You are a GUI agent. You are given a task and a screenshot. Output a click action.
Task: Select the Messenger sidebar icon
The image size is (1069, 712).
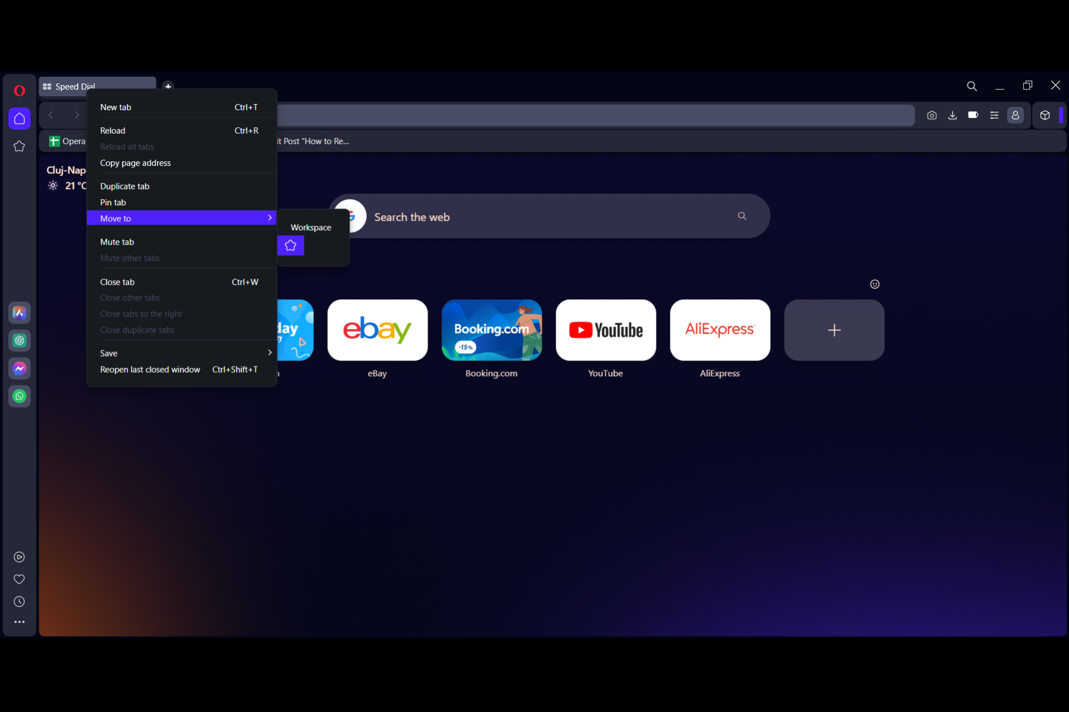pos(20,368)
